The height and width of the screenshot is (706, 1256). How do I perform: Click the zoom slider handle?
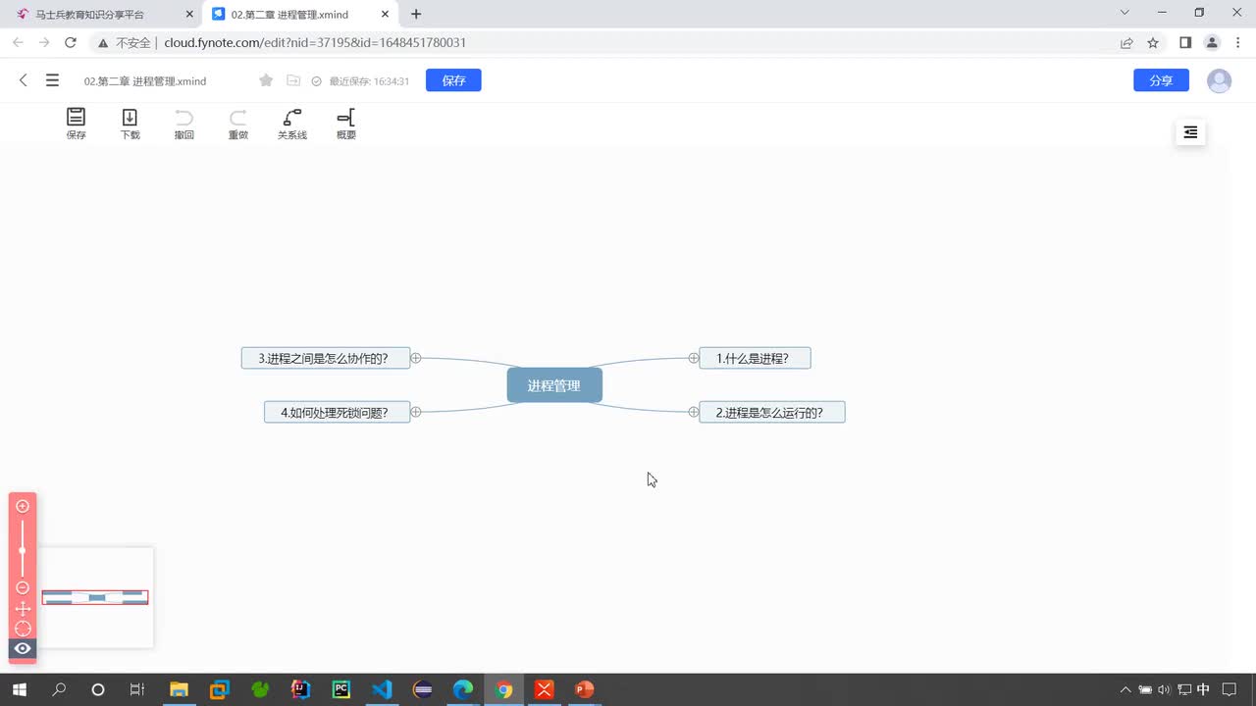click(23, 550)
